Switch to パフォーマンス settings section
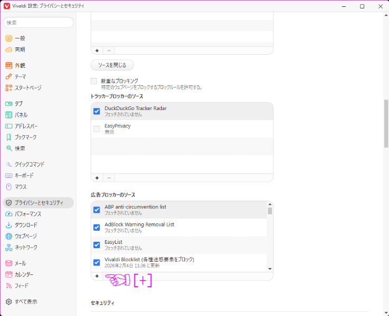Image resolution: width=389 pixels, height=316 pixels. click(28, 214)
